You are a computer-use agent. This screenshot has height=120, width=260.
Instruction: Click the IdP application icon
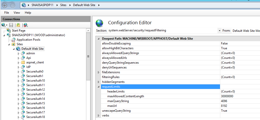[23, 67]
